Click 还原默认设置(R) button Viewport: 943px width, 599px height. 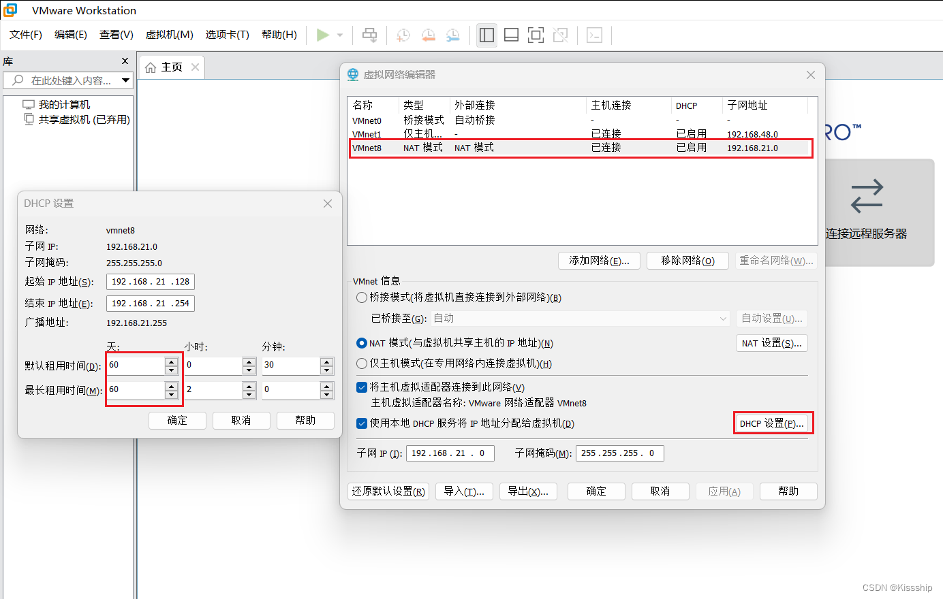388,491
